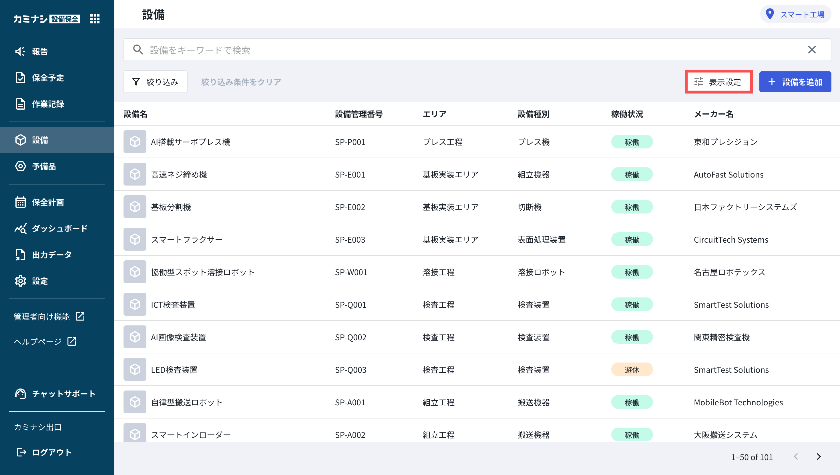Screen dimensions: 840x475
Task: Open the スマート工場 location selector
Action: (796, 14)
